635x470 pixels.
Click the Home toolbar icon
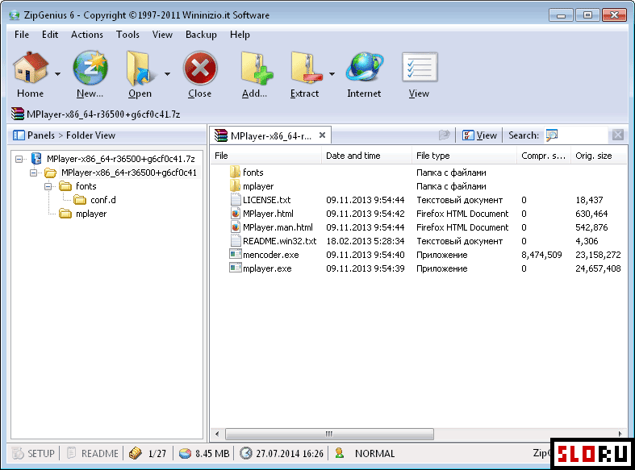pos(31,68)
